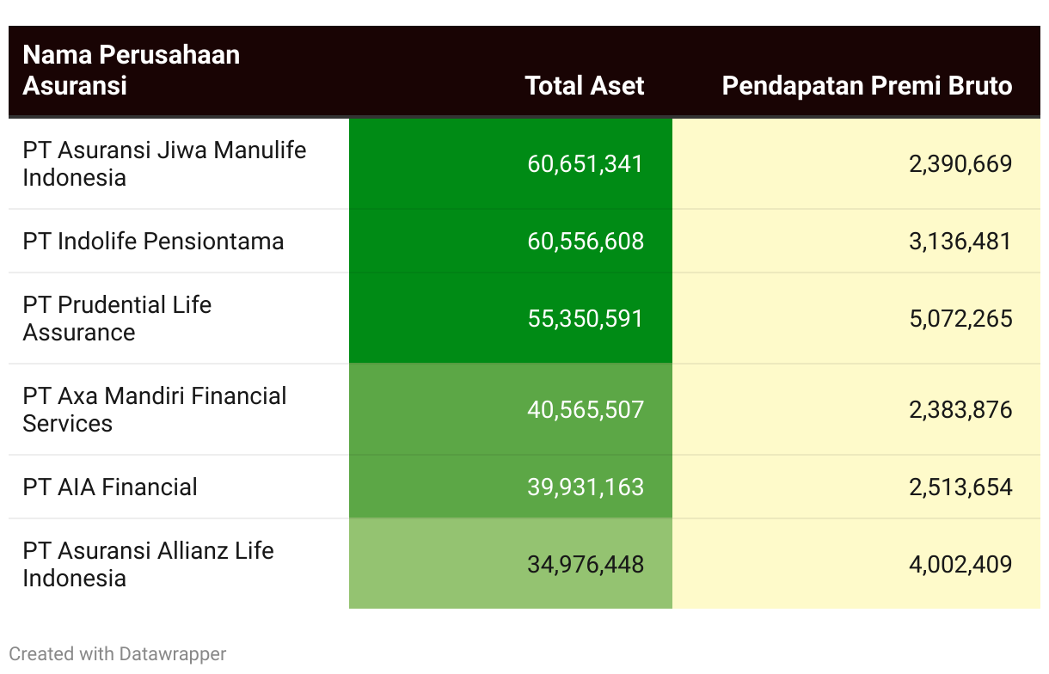Select PT Axa Mandiri Financial Services name

point(155,409)
